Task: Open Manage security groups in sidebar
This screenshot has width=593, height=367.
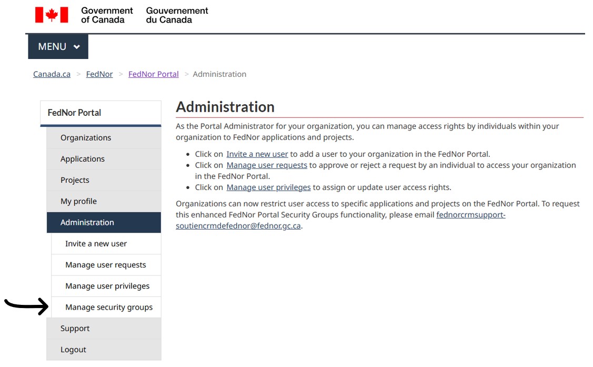Action: click(x=106, y=307)
